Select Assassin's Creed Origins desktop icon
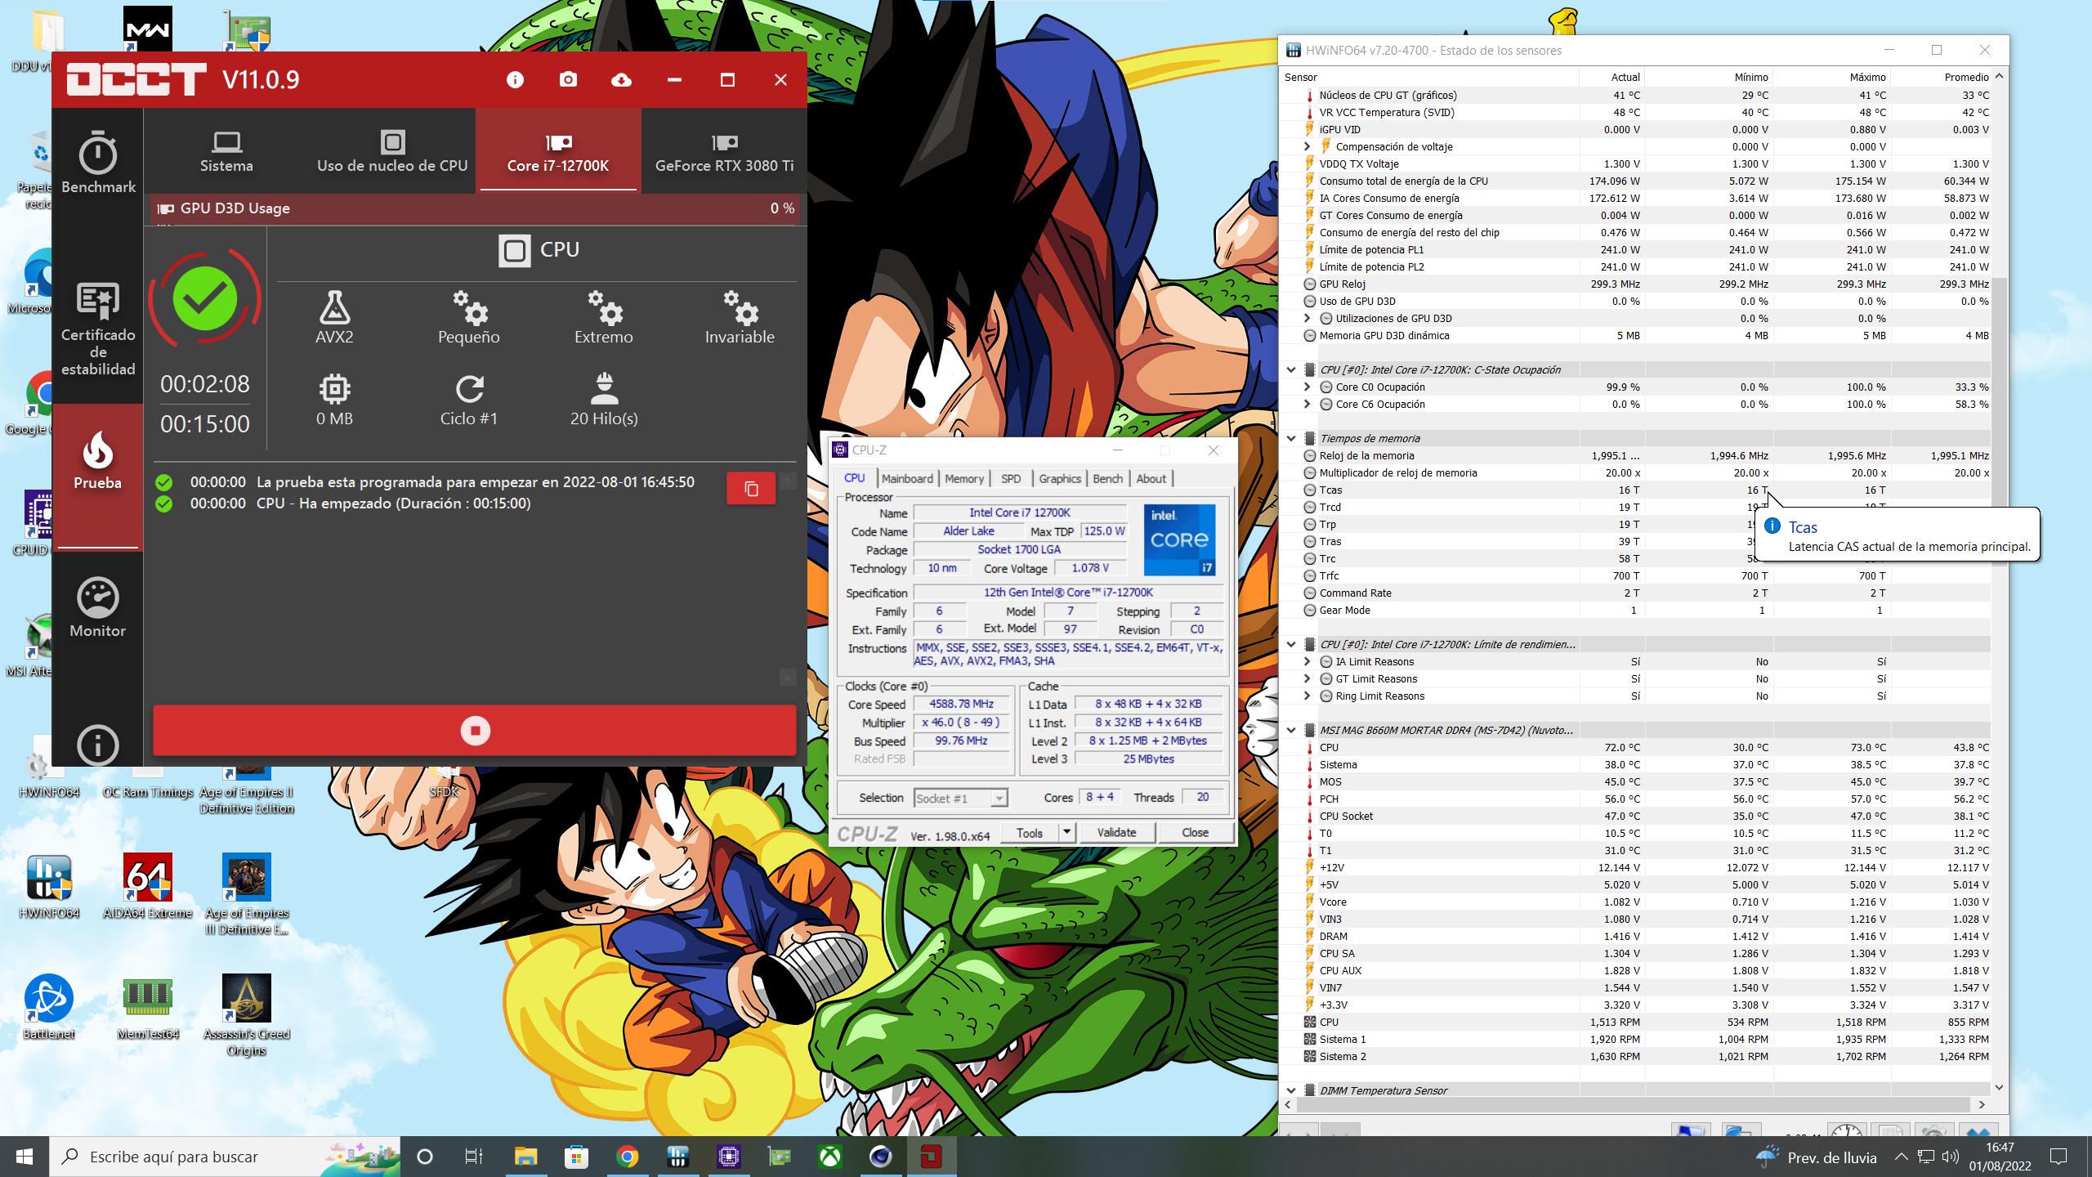The width and height of the screenshot is (2092, 1177). tap(246, 1015)
